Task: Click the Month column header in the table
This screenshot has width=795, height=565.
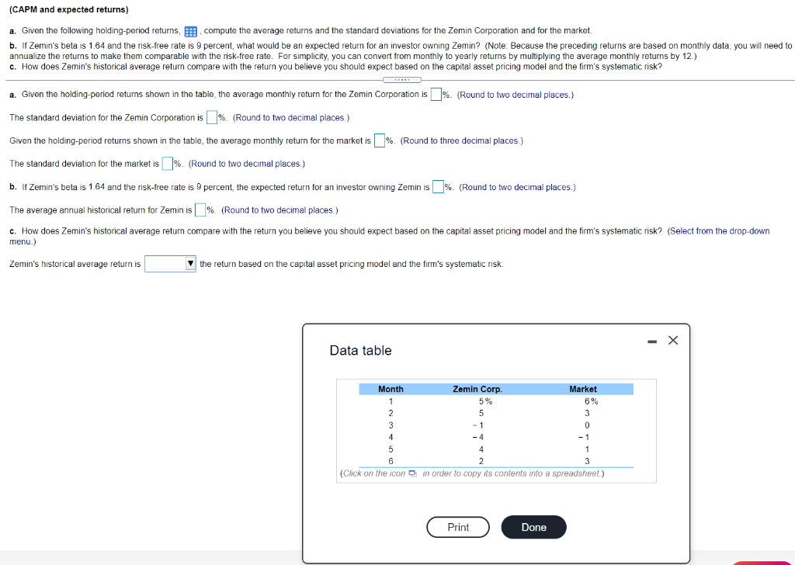Action: [391, 389]
